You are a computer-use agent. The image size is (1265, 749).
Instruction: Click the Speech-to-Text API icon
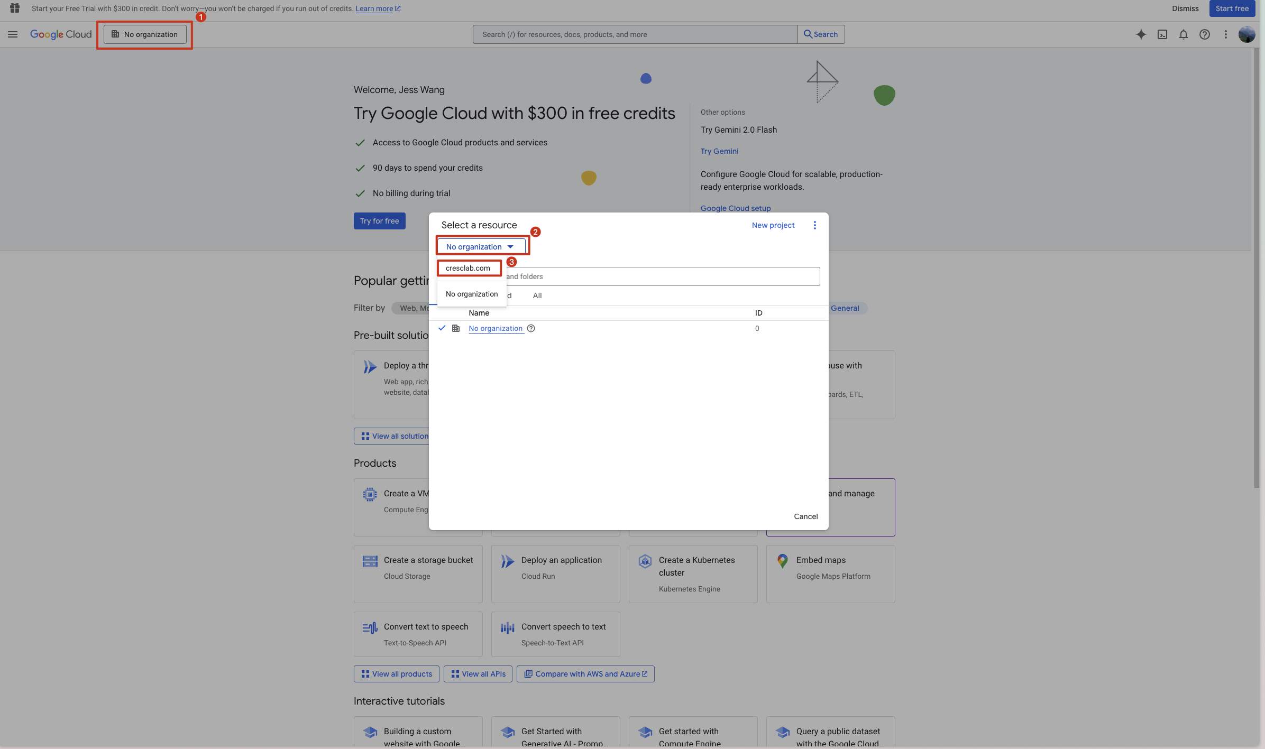coord(508,628)
